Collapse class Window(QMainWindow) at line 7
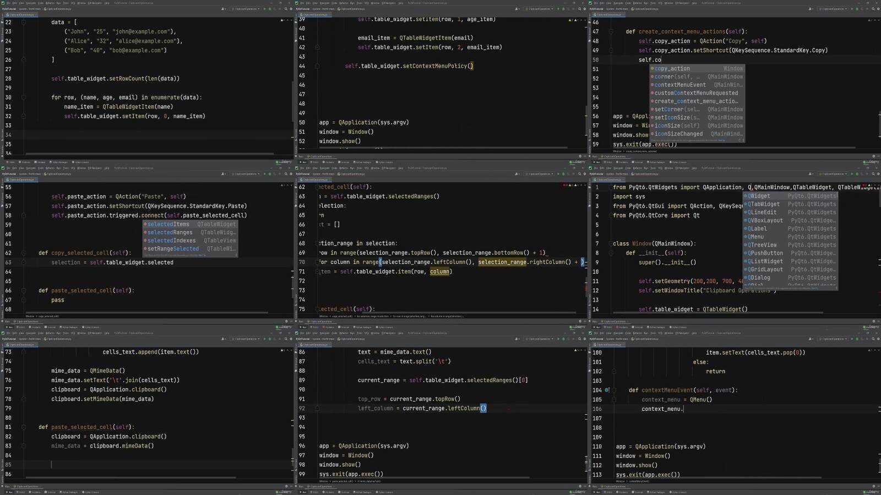 click(x=611, y=243)
